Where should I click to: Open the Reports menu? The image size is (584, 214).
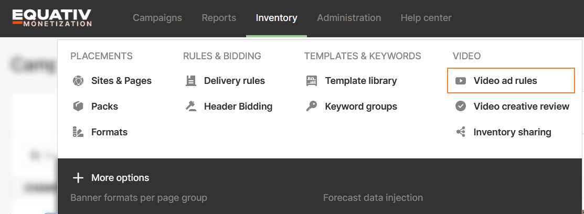pyautogui.click(x=219, y=18)
